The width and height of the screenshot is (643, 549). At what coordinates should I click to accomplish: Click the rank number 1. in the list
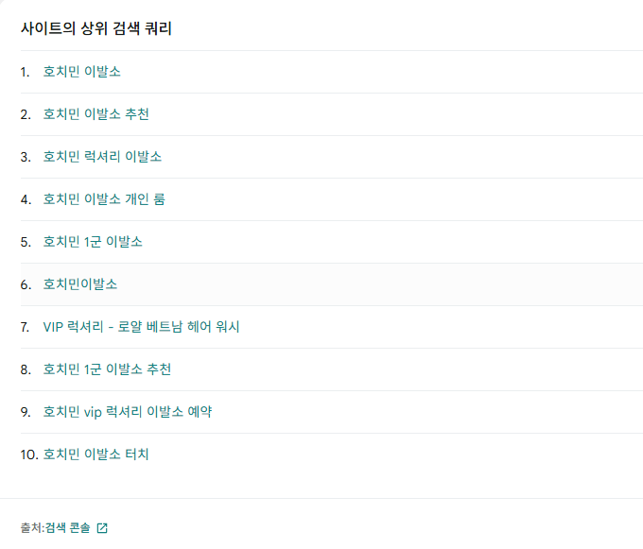click(x=25, y=72)
